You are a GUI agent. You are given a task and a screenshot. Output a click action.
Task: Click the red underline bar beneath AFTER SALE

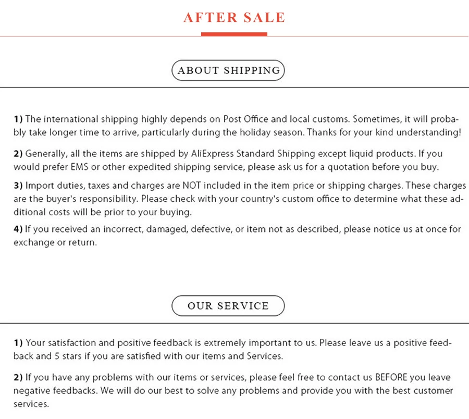234,34
